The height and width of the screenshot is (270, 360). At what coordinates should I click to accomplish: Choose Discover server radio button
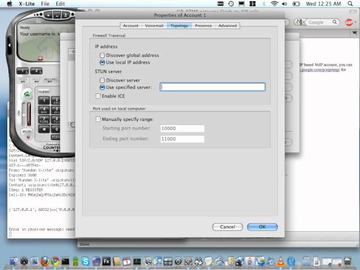point(102,80)
